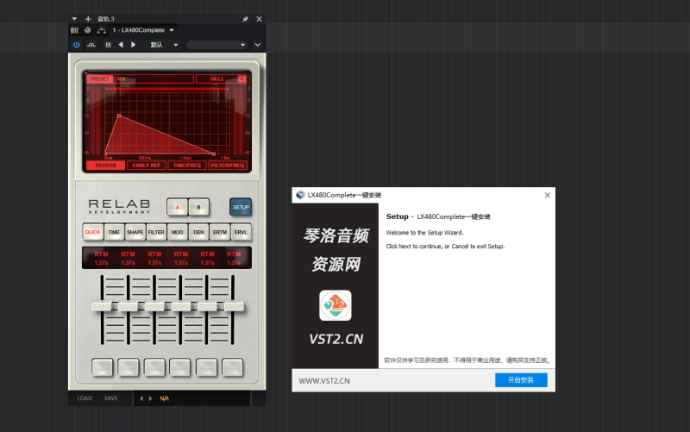Toggle the plugin power bypass button
The width and height of the screenshot is (690, 432).
(x=76, y=45)
